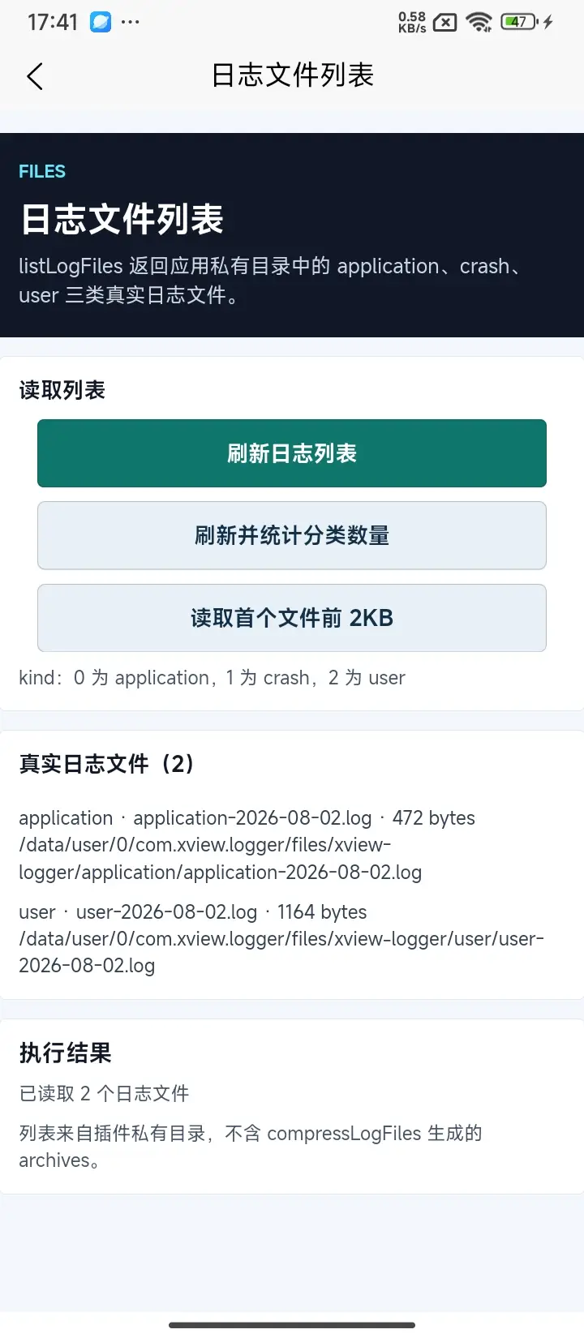
Task: Tap 读取首个文件前 2KB button
Action: click(292, 618)
